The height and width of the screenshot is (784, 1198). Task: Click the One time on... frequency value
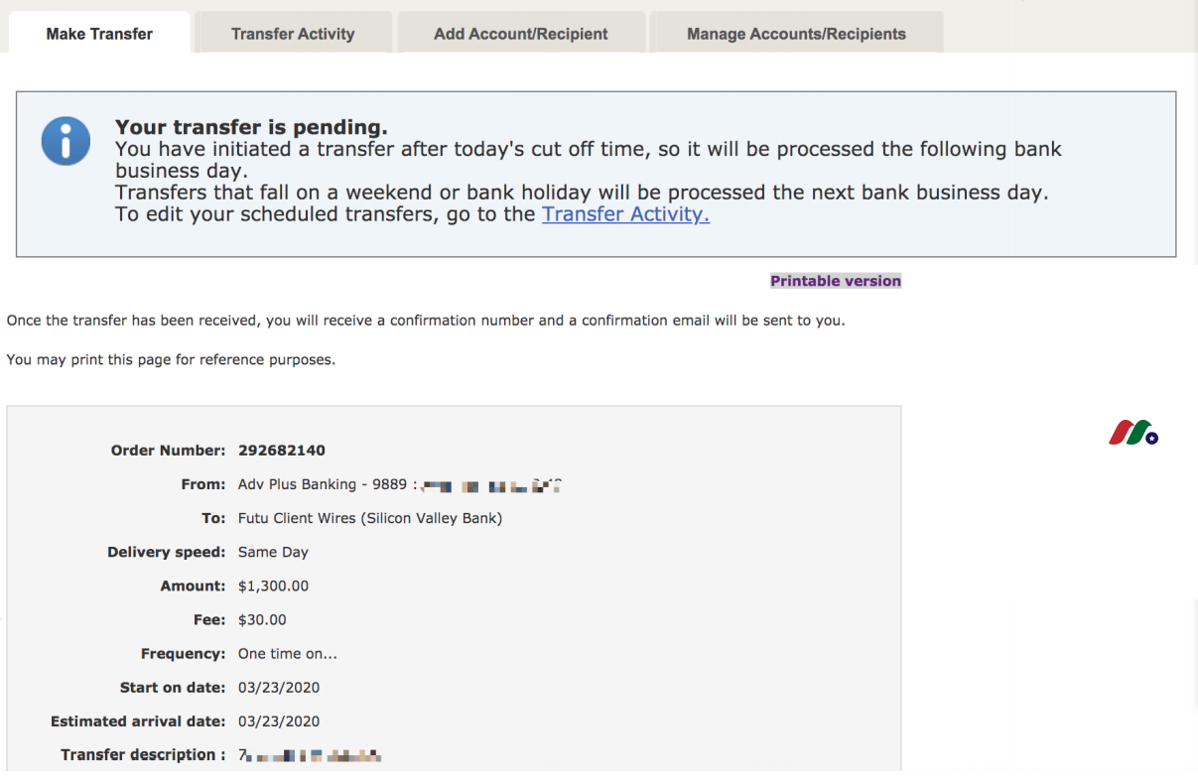coord(288,653)
